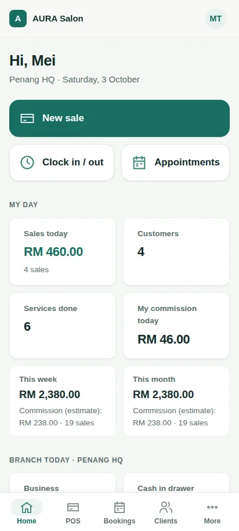Switch to the Clients tab label
This screenshot has height=531, width=239.
pos(166,521)
